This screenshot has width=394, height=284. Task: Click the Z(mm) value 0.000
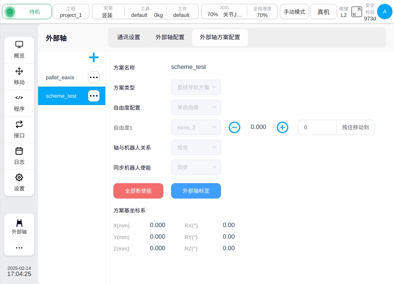158,248
